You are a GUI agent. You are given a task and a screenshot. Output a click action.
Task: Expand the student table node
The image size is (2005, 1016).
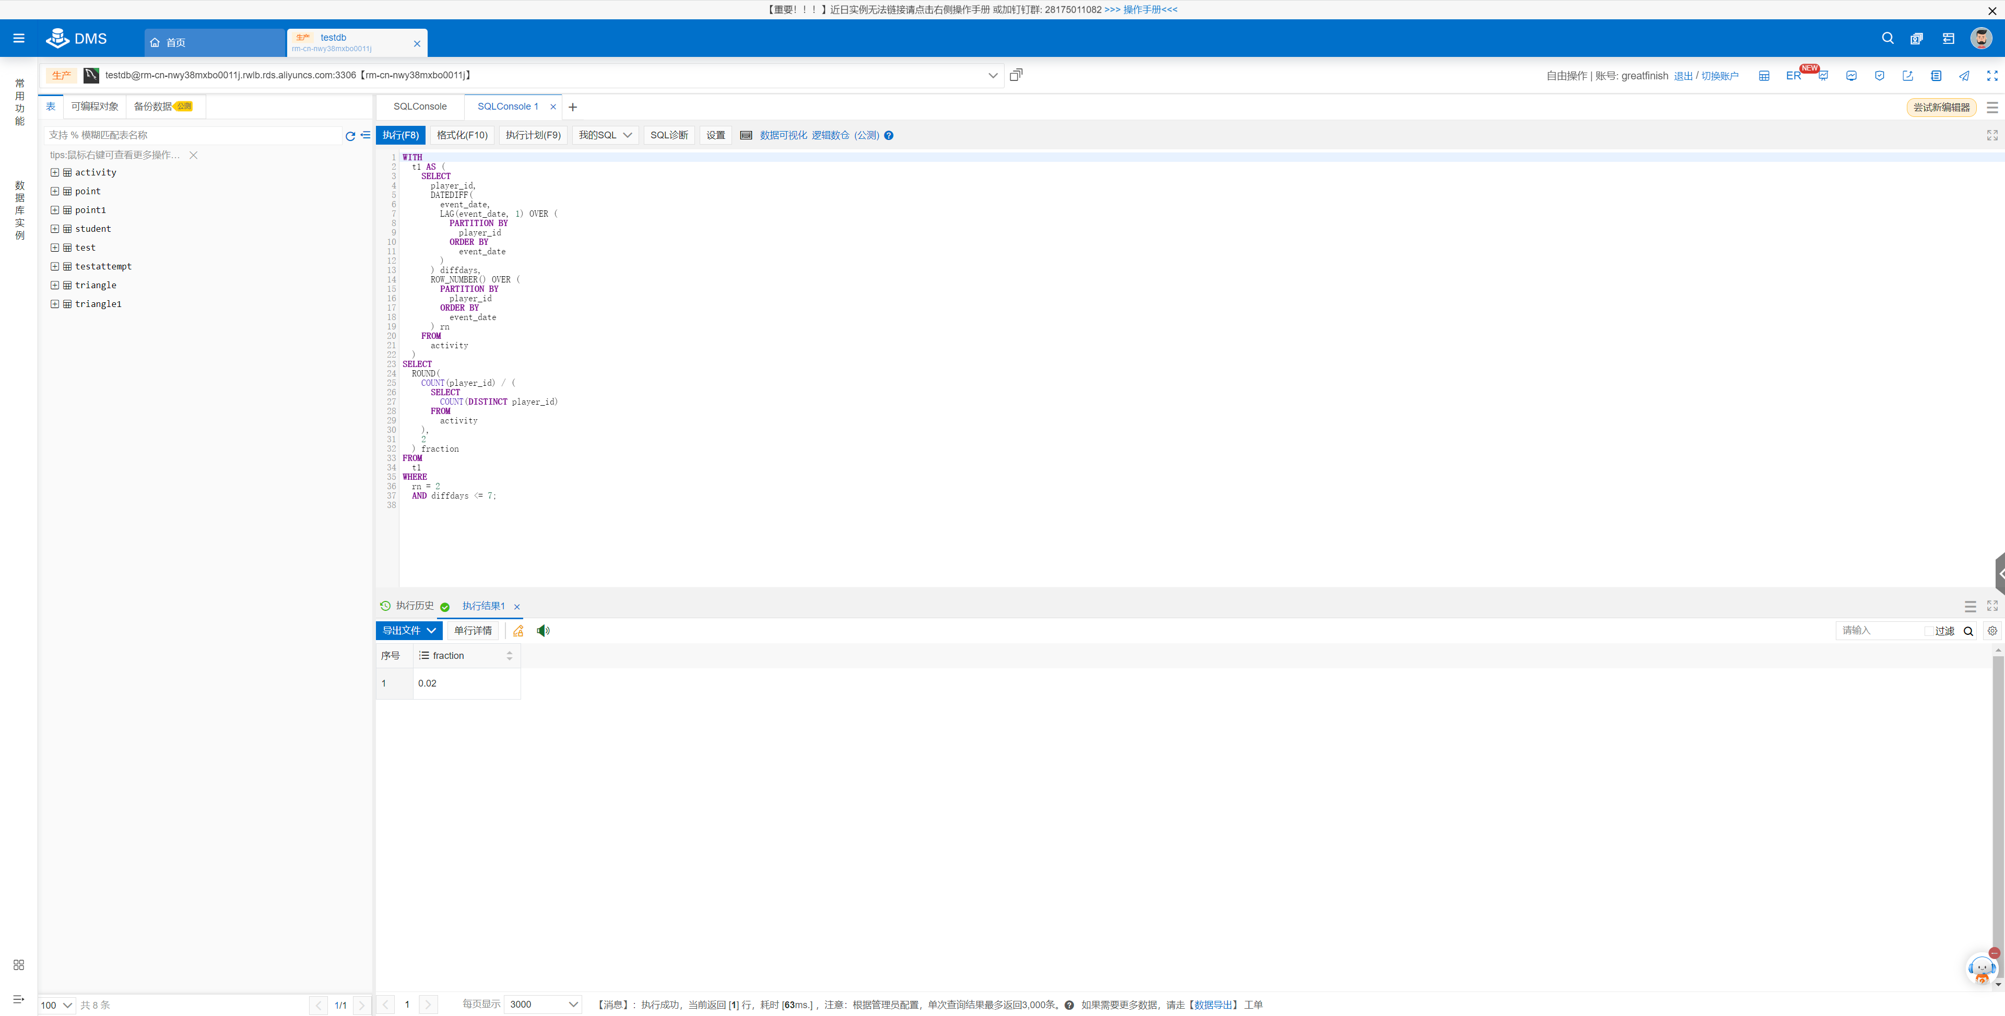[55, 229]
